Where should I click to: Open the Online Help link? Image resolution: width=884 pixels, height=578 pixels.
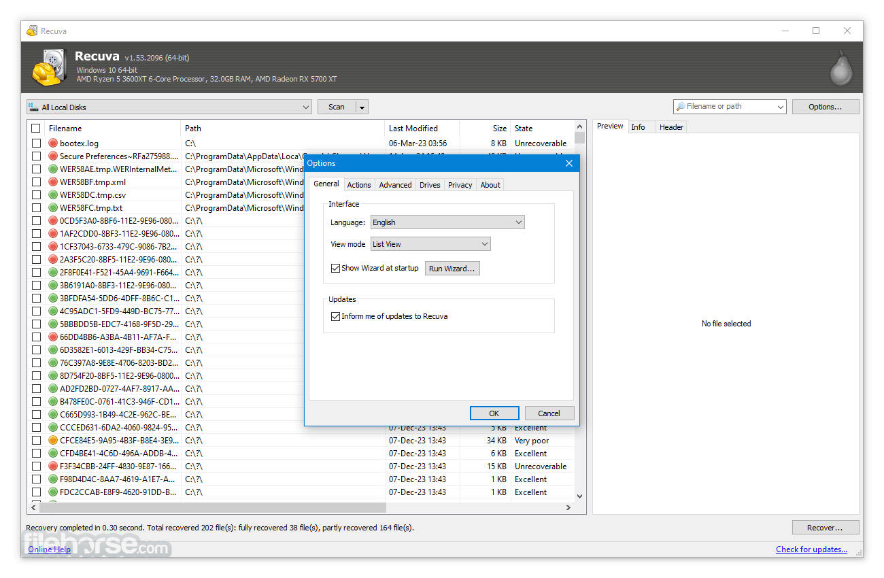(49, 549)
